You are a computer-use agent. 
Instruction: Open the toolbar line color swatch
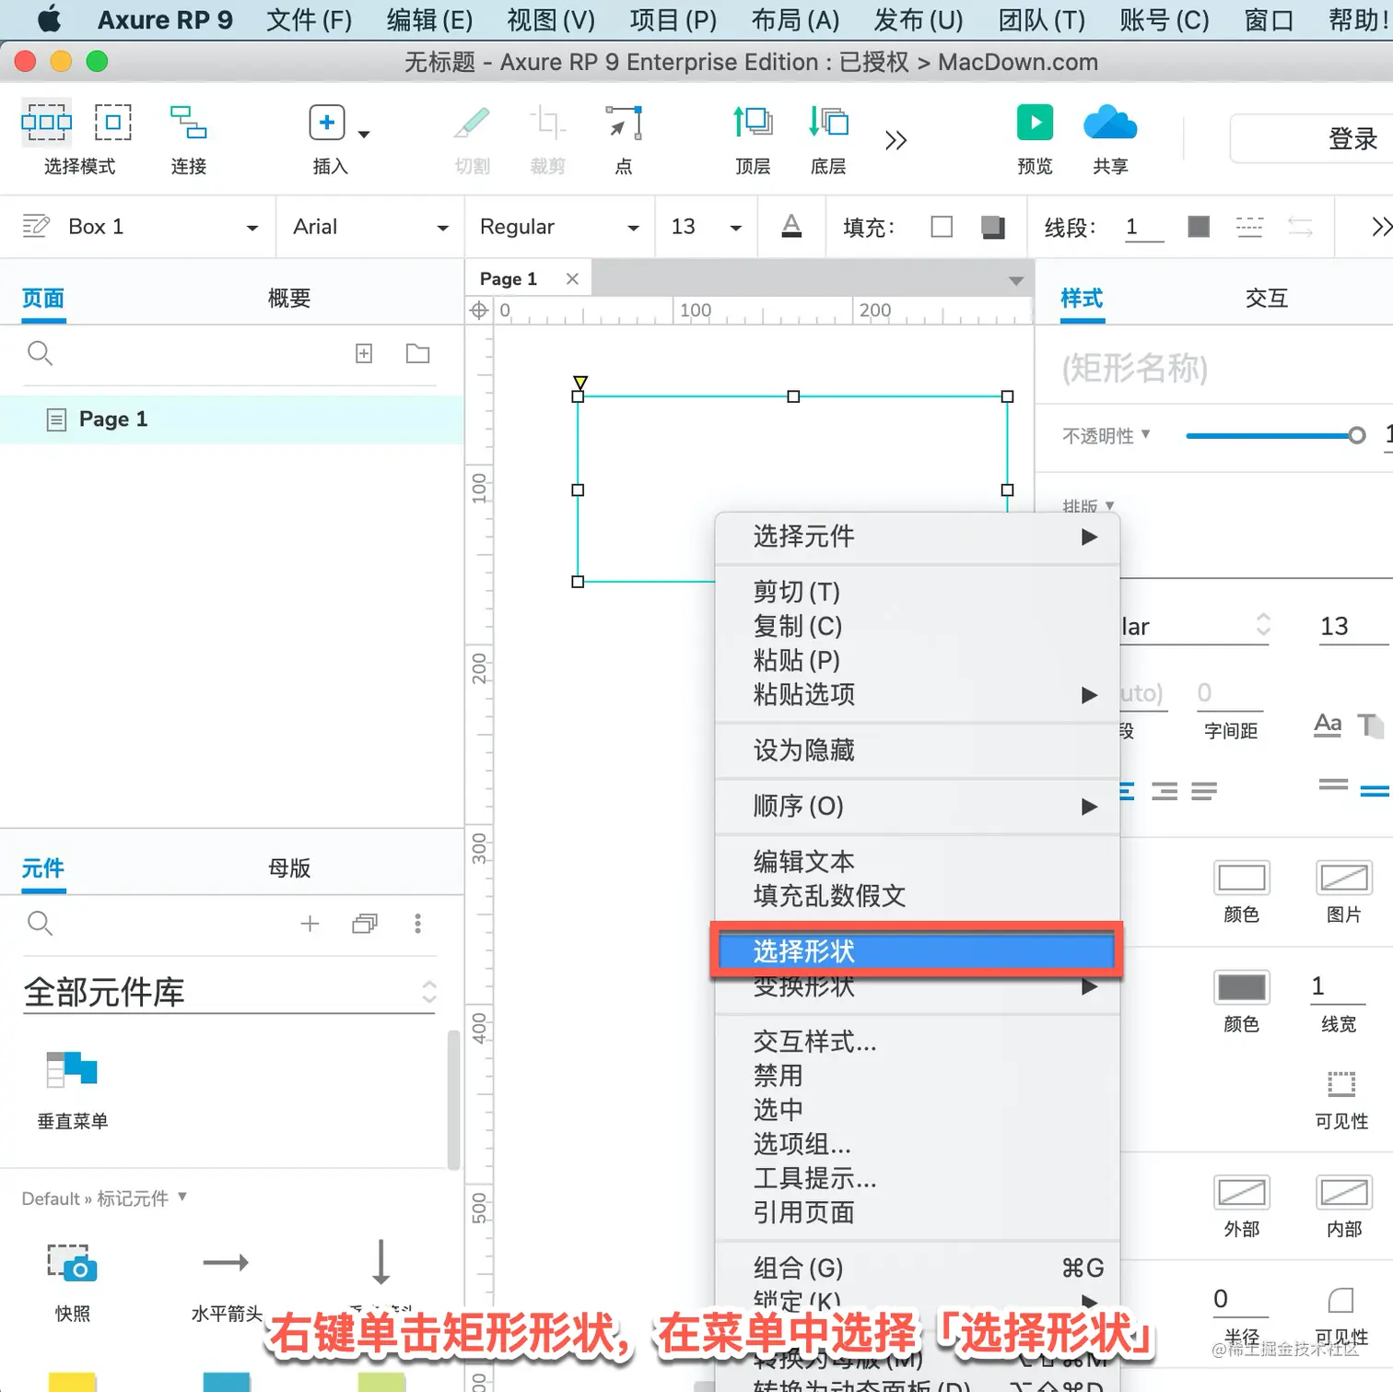click(x=1199, y=227)
